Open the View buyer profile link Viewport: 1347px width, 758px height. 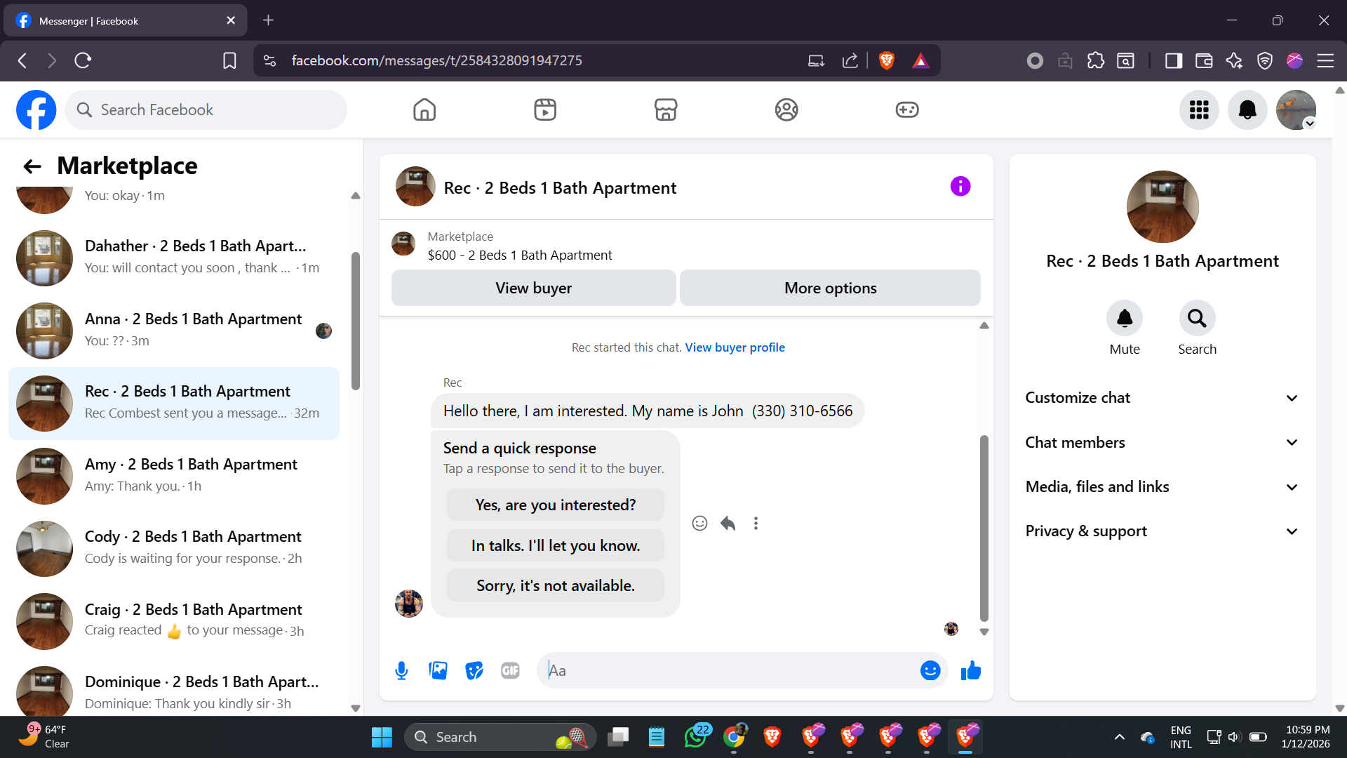pyautogui.click(x=735, y=347)
